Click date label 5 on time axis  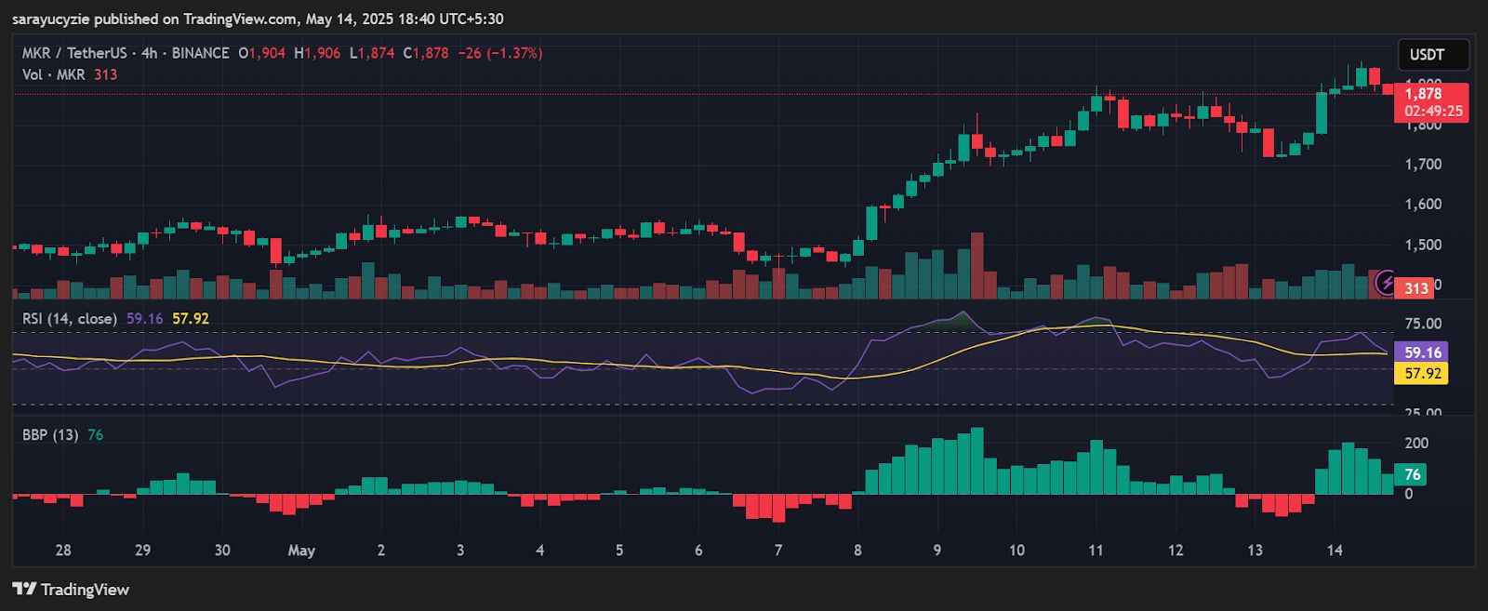619,550
